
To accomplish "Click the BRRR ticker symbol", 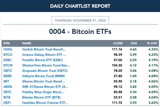I will coord(7,76).
